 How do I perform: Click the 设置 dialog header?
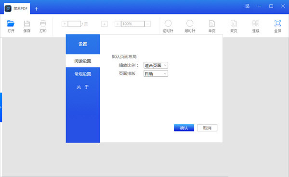click(x=83, y=44)
